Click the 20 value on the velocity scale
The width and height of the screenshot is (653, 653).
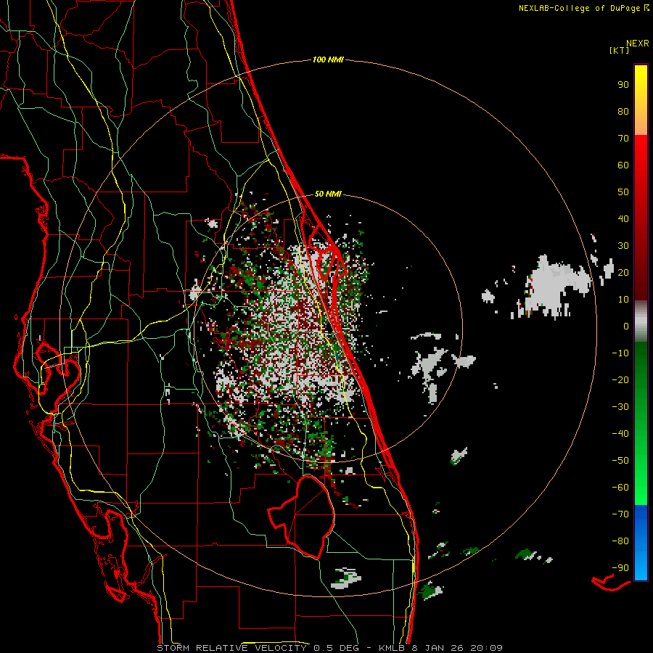623,273
